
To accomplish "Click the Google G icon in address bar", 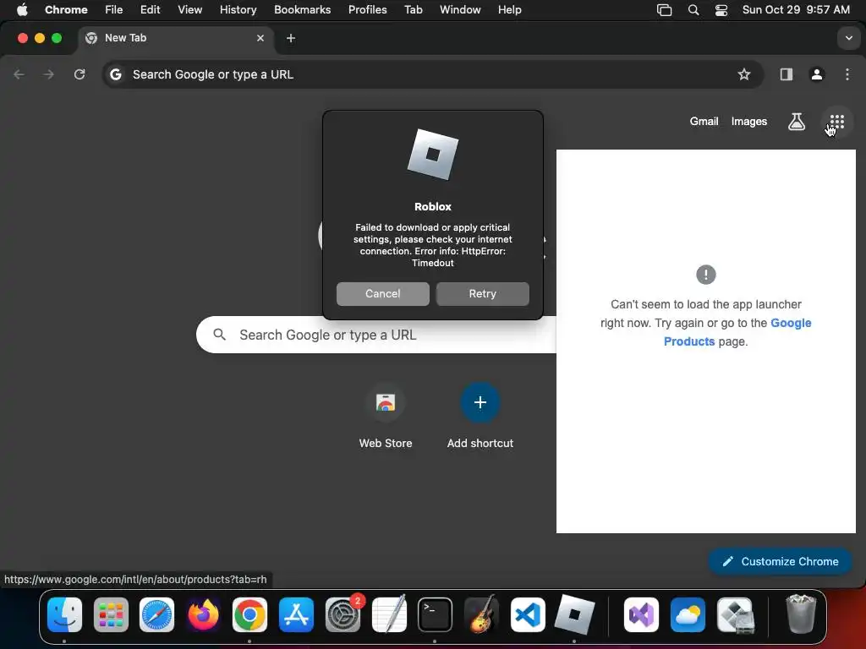I will [115, 74].
